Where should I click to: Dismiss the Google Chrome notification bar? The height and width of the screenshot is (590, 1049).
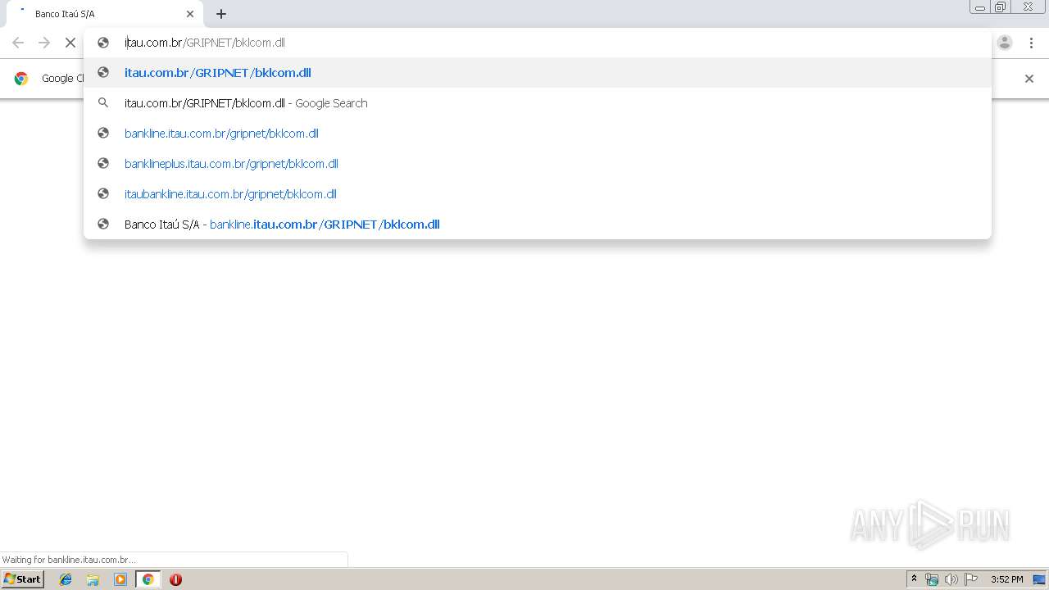coord(1029,79)
